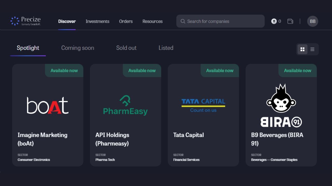The height and width of the screenshot is (186, 332).
Task: Select the boAt company logo
Action: tap(47, 105)
